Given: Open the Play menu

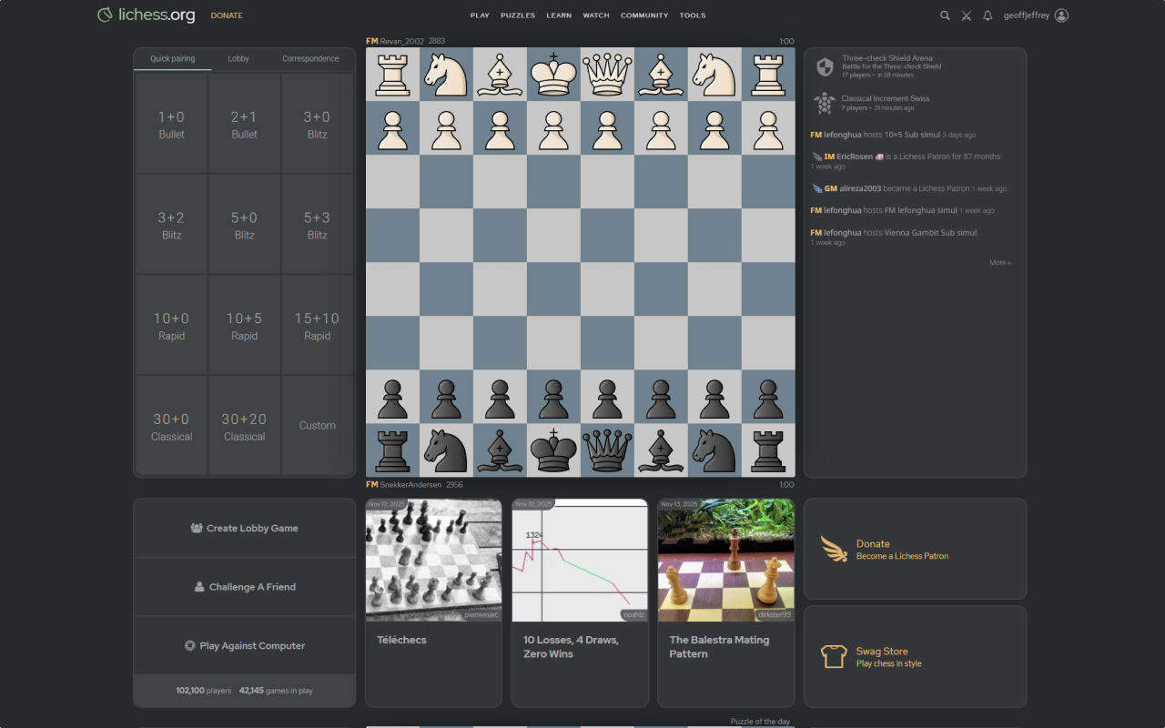Looking at the screenshot, I should pyautogui.click(x=480, y=15).
